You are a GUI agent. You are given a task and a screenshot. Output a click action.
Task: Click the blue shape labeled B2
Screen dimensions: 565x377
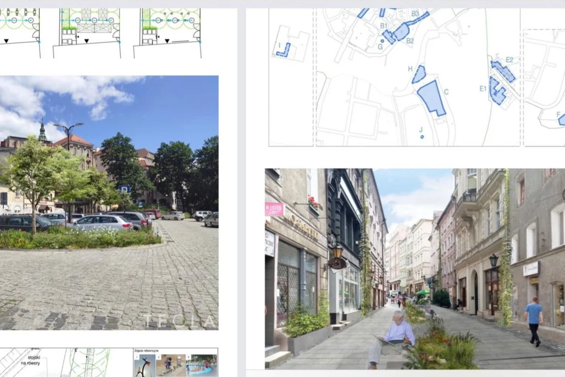point(401,32)
